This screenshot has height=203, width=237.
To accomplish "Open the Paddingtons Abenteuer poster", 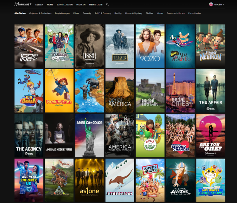I will click(59, 91).
